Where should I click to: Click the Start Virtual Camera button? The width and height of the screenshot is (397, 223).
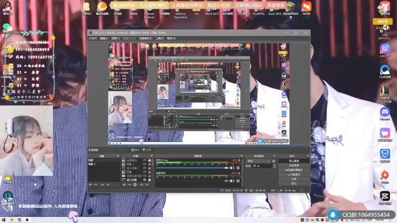tap(294, 170)
